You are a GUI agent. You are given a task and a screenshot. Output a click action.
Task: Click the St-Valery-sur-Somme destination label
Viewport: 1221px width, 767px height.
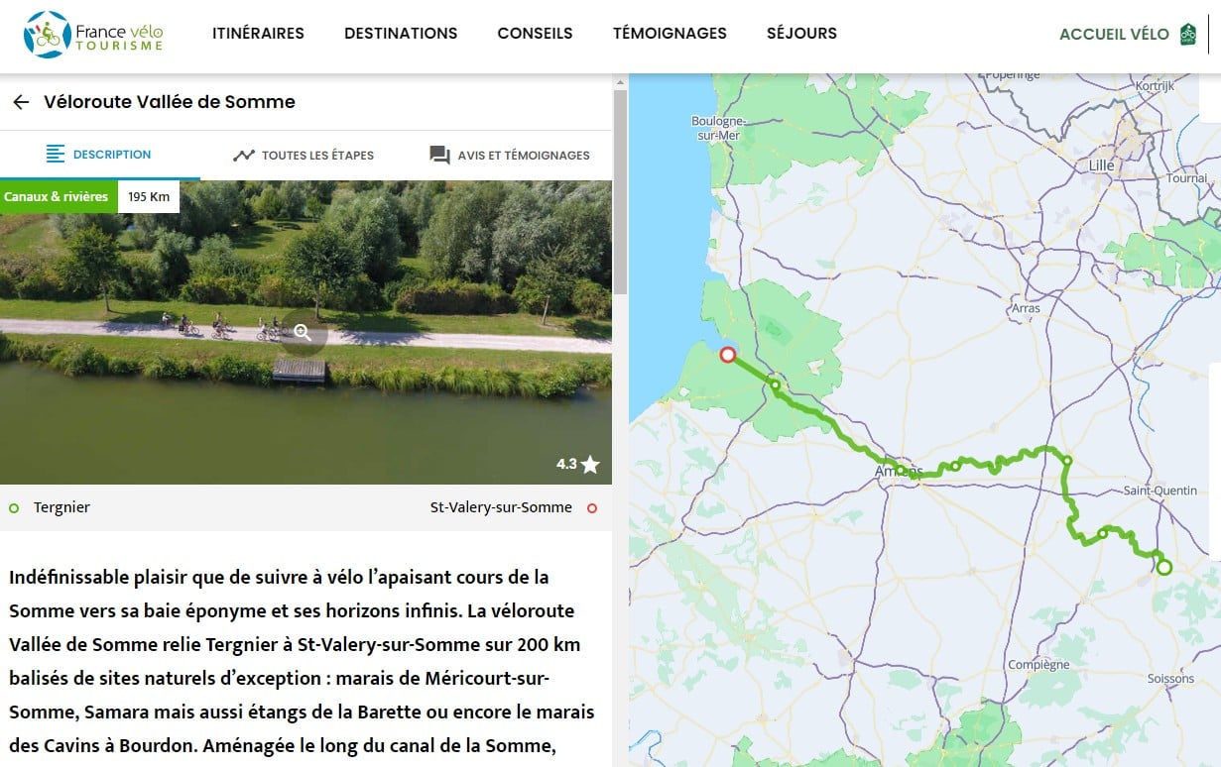coord(502,507)
